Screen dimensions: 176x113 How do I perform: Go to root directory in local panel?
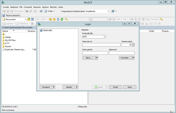[54, 19]
